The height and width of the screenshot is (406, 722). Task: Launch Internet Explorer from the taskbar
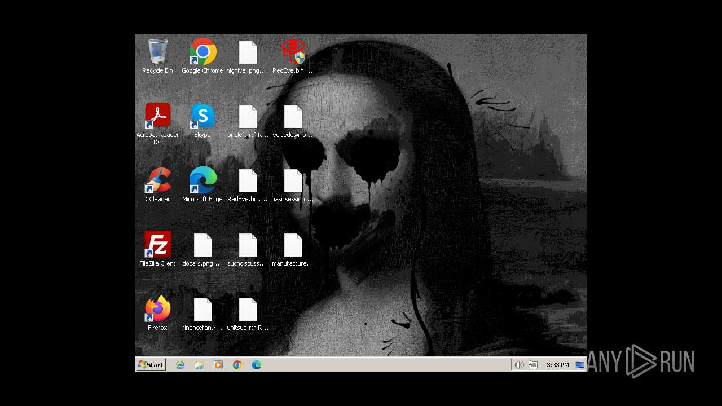click(x=180, y=365)
